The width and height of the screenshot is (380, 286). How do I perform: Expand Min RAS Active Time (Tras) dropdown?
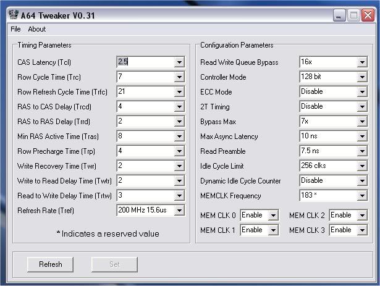179,137
